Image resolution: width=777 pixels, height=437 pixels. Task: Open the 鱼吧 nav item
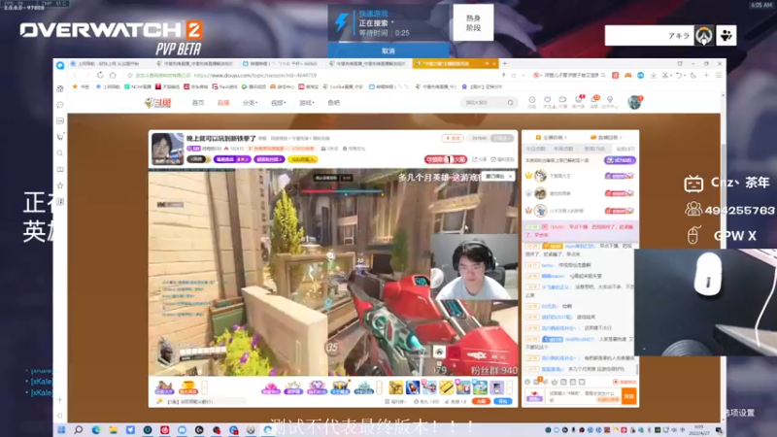coord(333,103)
